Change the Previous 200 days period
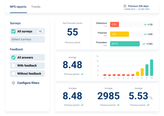Screen dimensions: 164x116 click(138, 6)
